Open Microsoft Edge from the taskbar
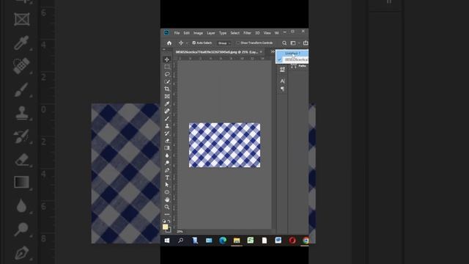The width and height of the screenshot is (469, 264). [x=223, y=241]
